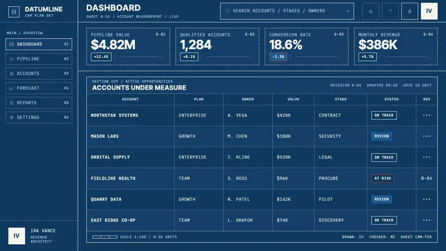Open row actions for Mason Labs
The image size is (446, 251).
[426, 136]
